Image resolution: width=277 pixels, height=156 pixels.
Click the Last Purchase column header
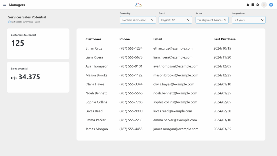tap(224, 39)
